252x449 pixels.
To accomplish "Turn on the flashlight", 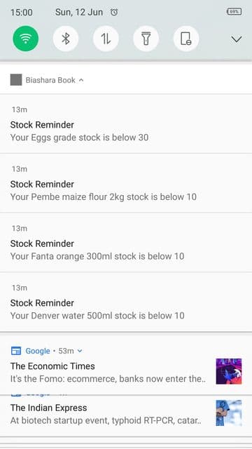I will click(x=146, y=39).
